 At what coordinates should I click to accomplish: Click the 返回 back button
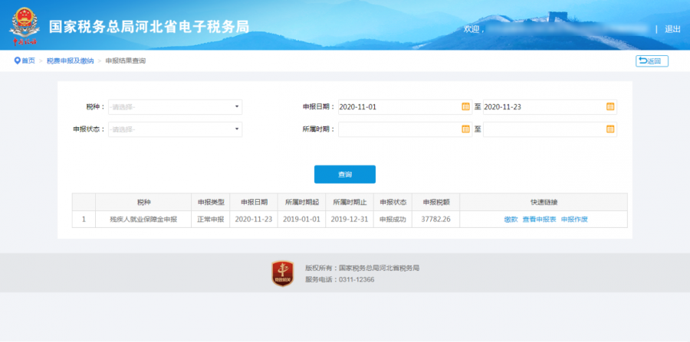point(652,61)
